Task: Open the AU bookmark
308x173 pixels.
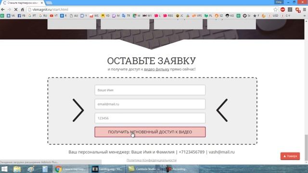Action: point(74,16)
